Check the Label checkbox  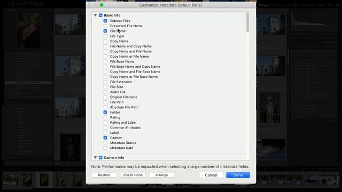tap(105, 133)
